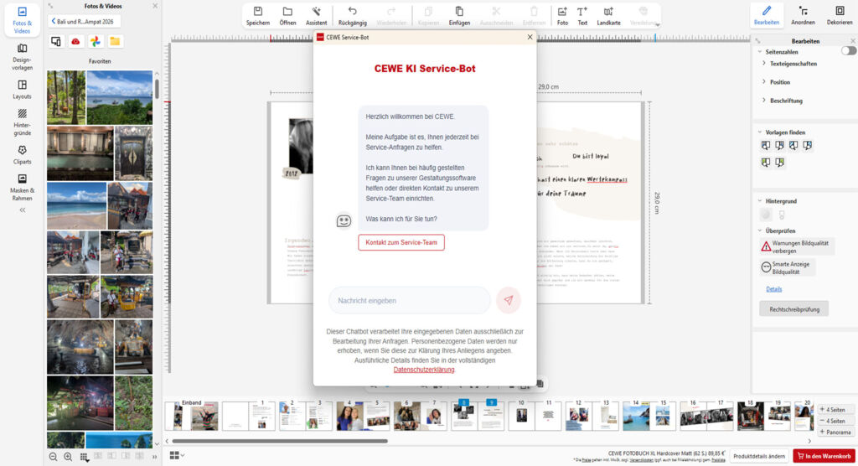Add a Panorama page
Screen dimensions: 858x466
tap(835, 432)
